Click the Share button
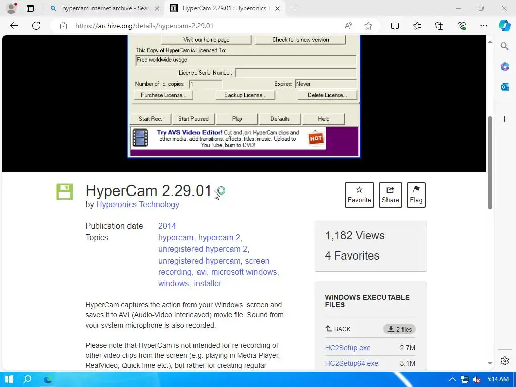 coord(391,195)
